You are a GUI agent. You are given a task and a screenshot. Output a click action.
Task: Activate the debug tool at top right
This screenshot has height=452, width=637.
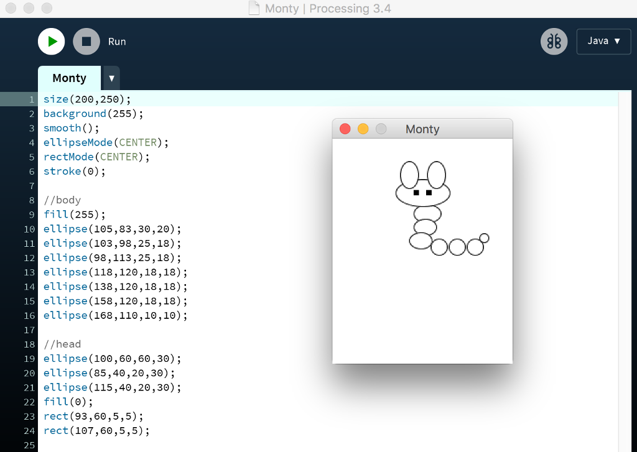tap(554, 41)
